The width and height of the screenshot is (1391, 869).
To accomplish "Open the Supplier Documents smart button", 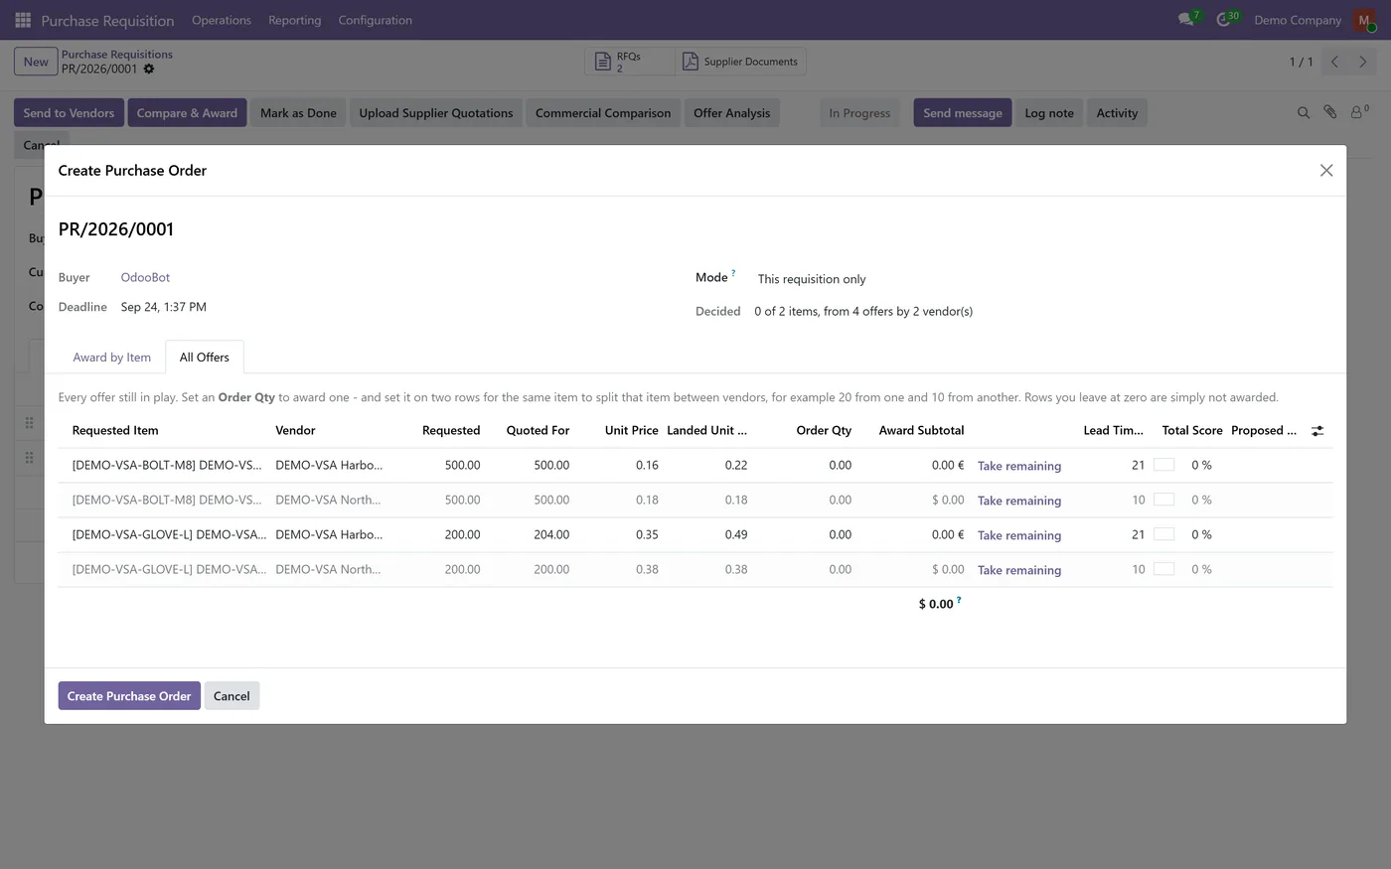I will (x=740, y=62).
